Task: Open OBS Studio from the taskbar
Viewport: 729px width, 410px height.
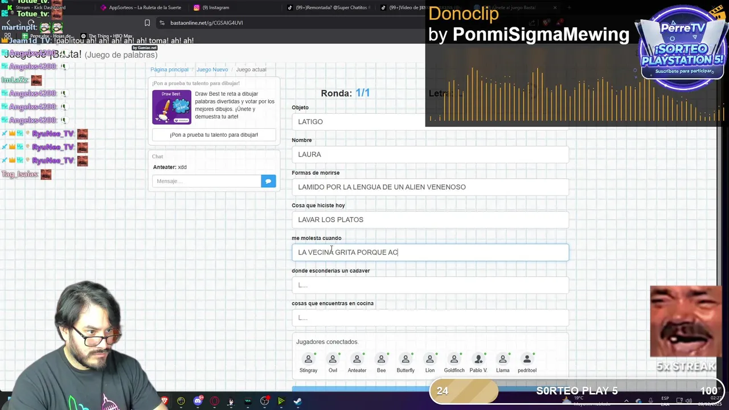Action: (265, 401)
